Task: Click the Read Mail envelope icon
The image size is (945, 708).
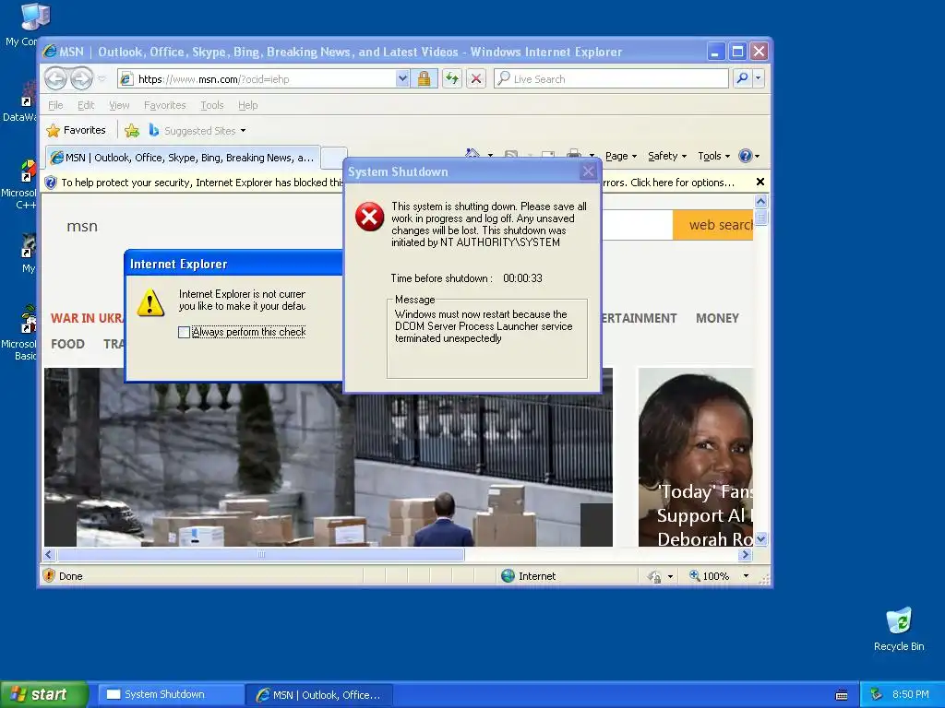Action: click(x=548, y=154)
